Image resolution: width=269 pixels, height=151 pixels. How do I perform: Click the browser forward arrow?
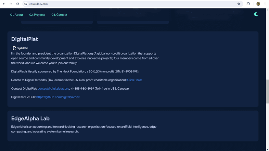pyautogui.click(x=11, y=4)
